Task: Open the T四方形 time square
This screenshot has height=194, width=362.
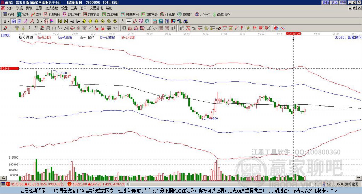Action: [110, 14]
